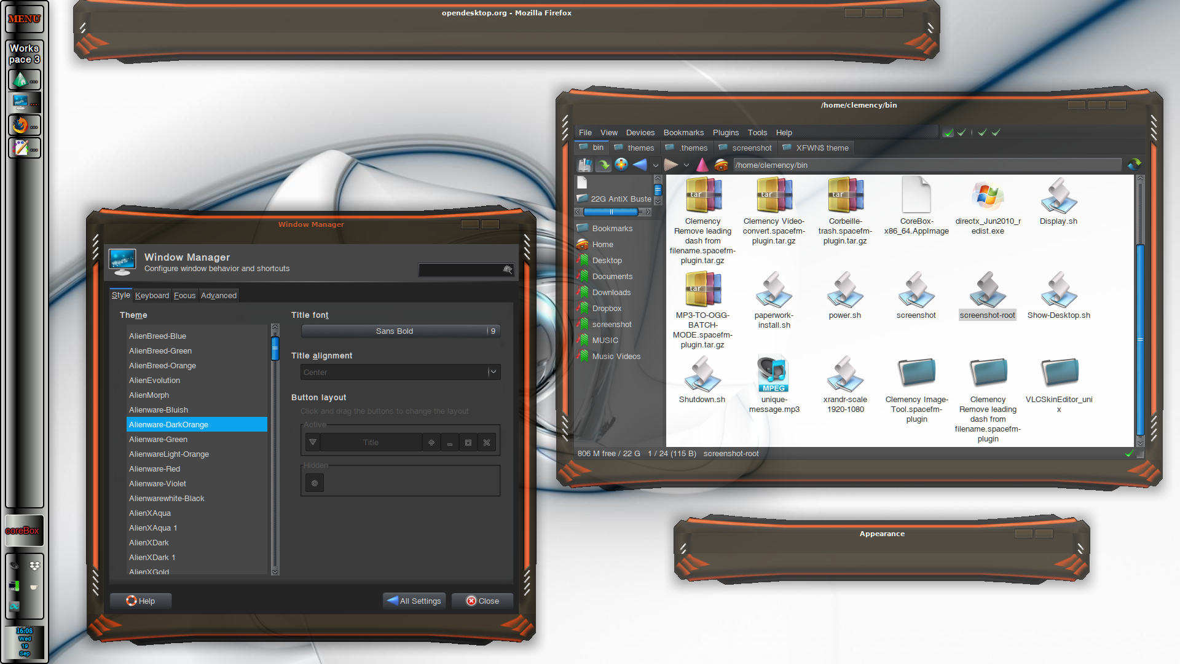Open a new tab with the plus toolbar icon

(x=622, y=165)
